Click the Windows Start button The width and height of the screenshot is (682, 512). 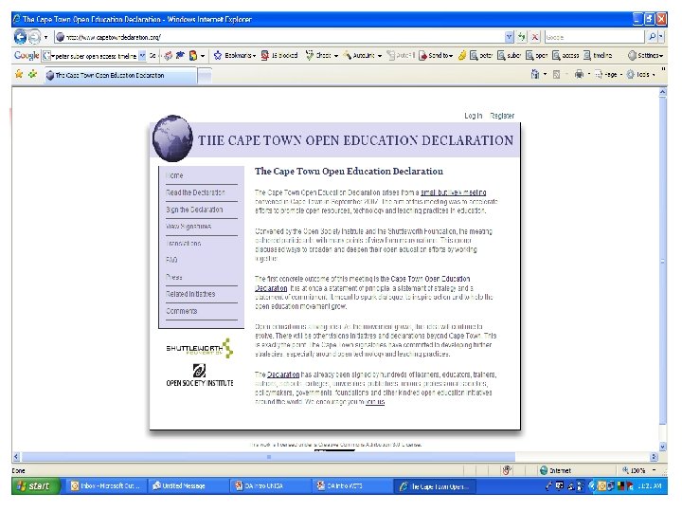[35, 485]
